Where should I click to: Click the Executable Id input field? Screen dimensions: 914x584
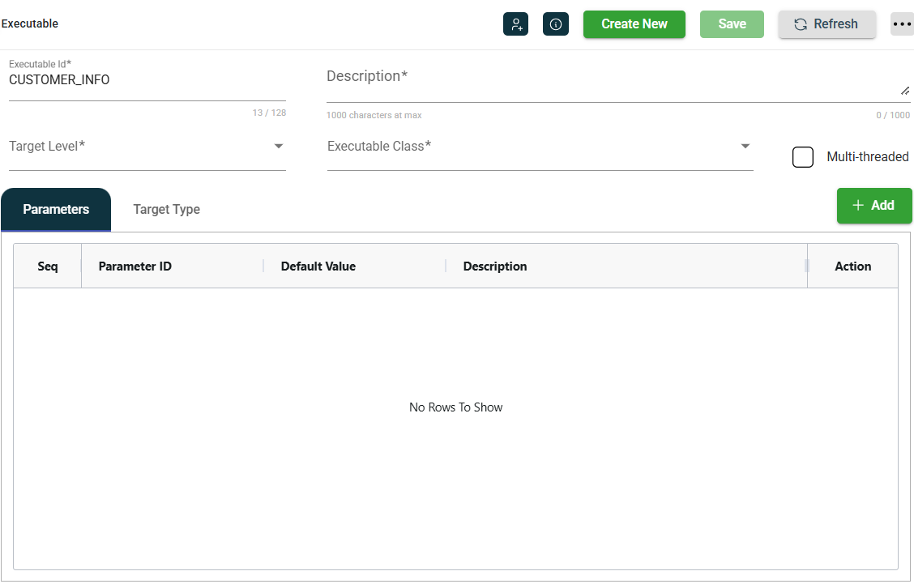(147, 81)
